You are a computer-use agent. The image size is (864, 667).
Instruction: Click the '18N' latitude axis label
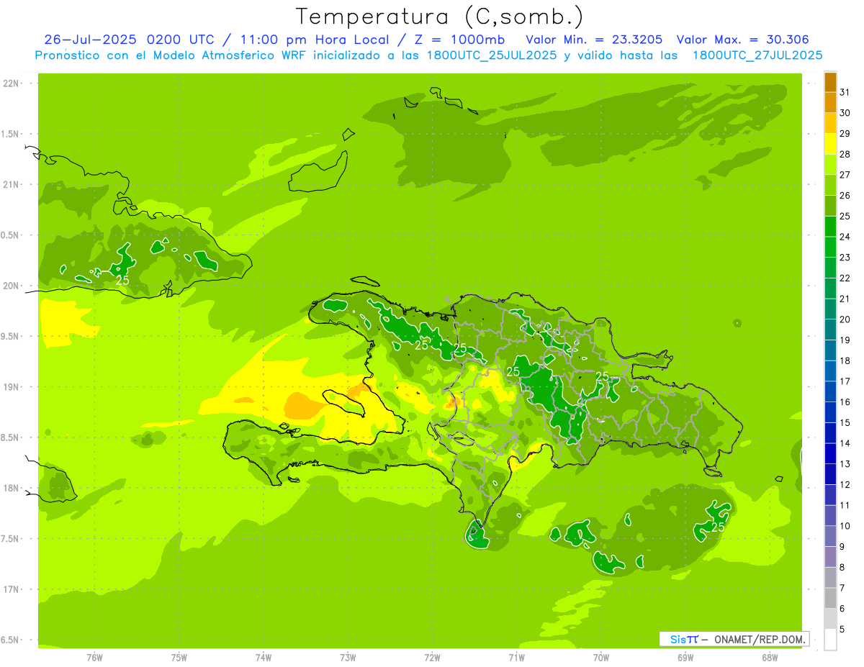11,489
